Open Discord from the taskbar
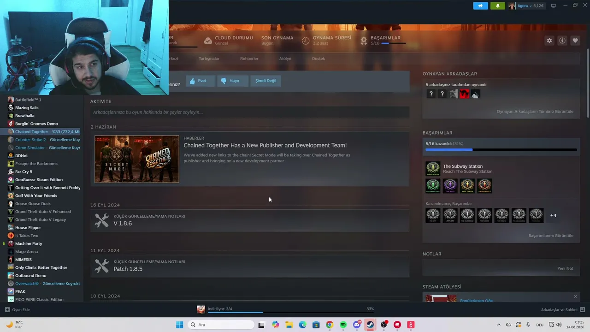590x332 pixels. 357,325
